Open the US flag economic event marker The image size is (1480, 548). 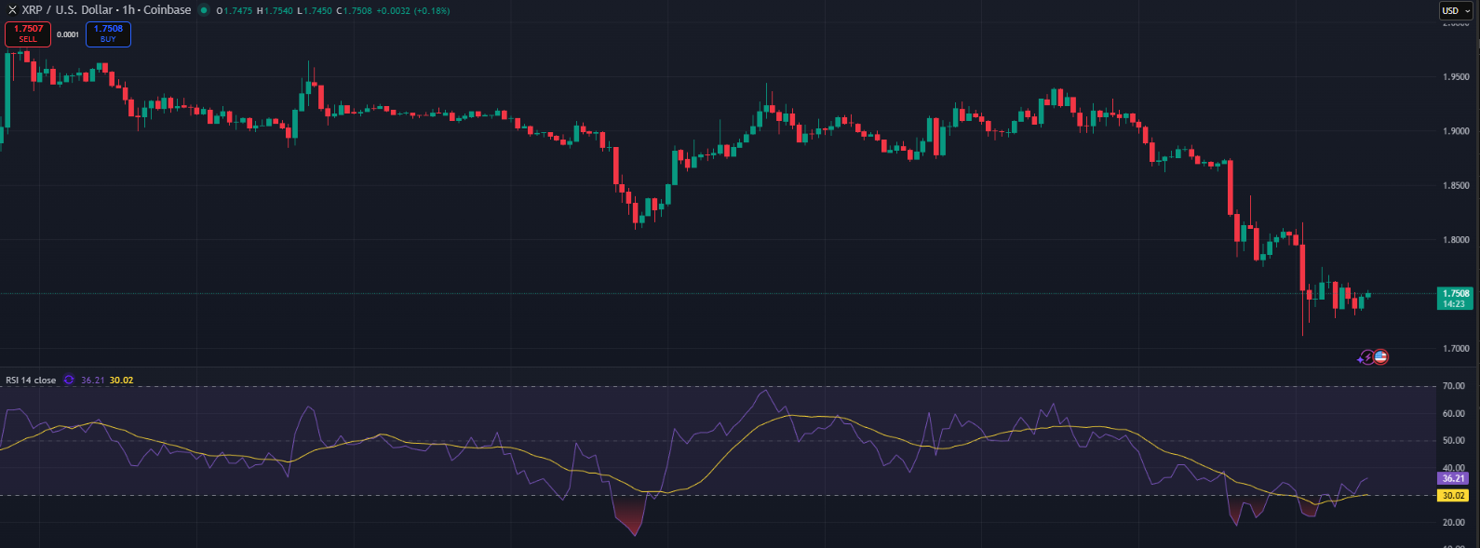pyautogui.click(x=1380, y=356)
